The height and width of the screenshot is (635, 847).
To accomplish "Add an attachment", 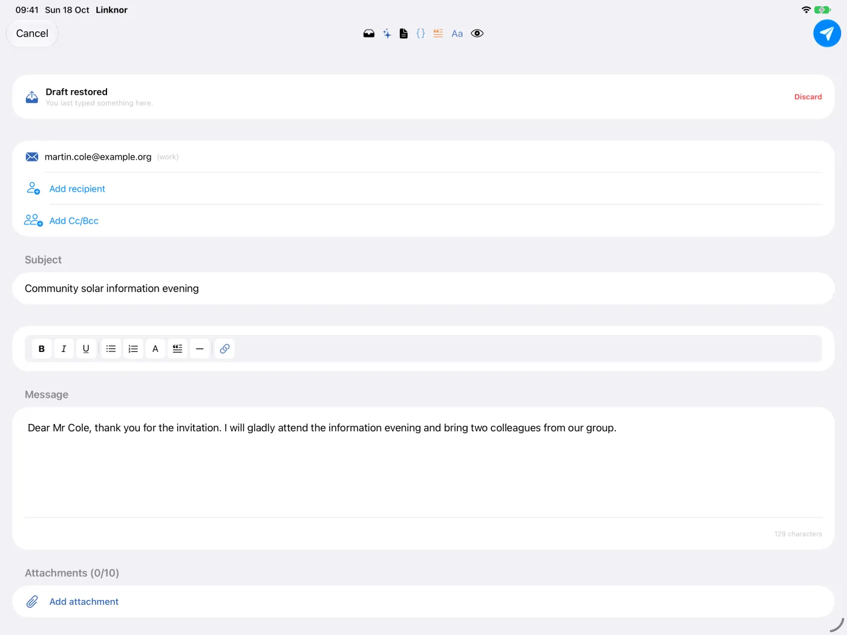I will (84, 602).
